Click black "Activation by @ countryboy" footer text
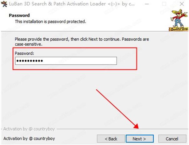 coord(29,138)
